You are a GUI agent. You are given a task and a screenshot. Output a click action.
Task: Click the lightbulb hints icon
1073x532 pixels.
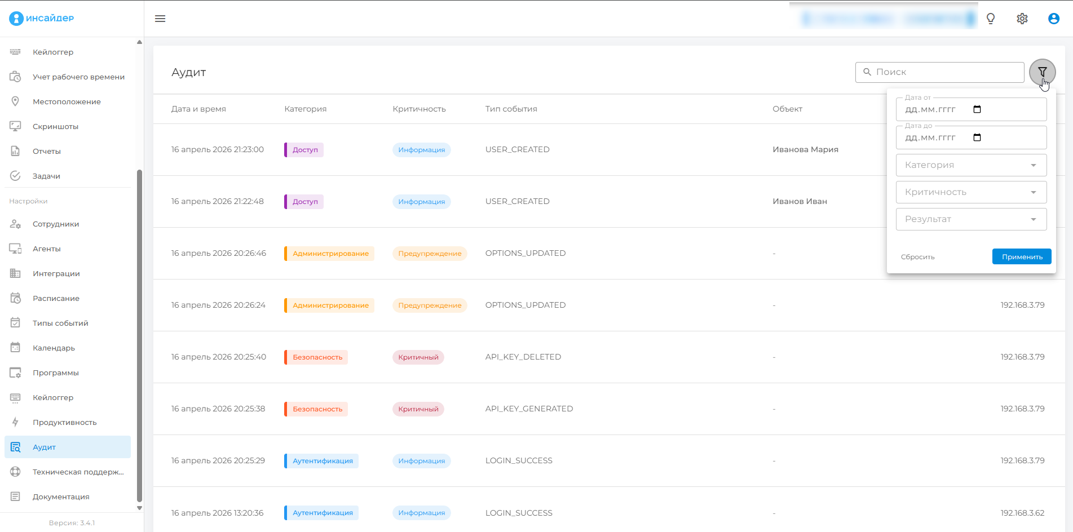[991, 19]
